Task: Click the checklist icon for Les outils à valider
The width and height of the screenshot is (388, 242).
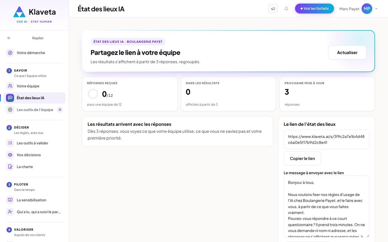Action: click(10, 143)
